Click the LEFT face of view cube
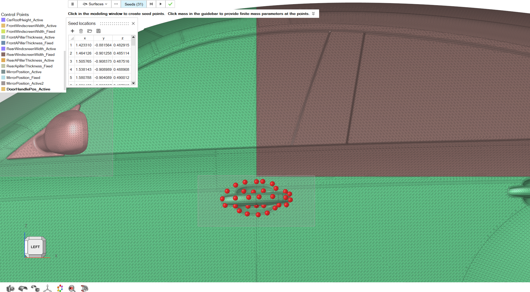 [x=35, y=247]
